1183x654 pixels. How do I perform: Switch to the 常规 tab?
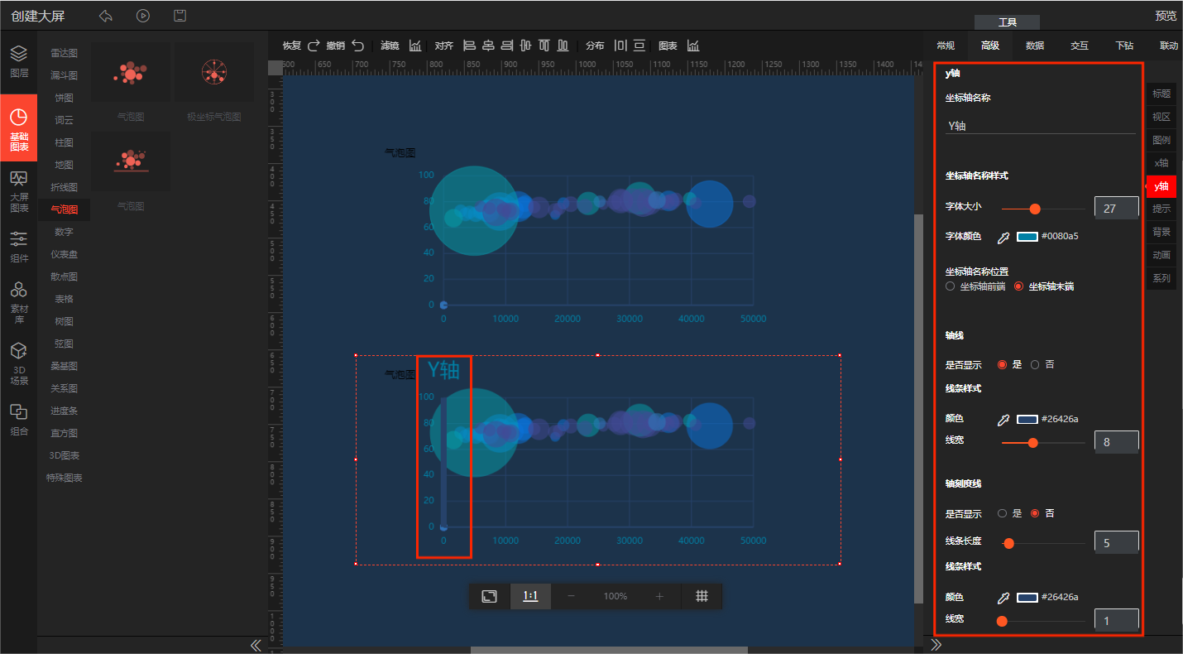[945, 46]
